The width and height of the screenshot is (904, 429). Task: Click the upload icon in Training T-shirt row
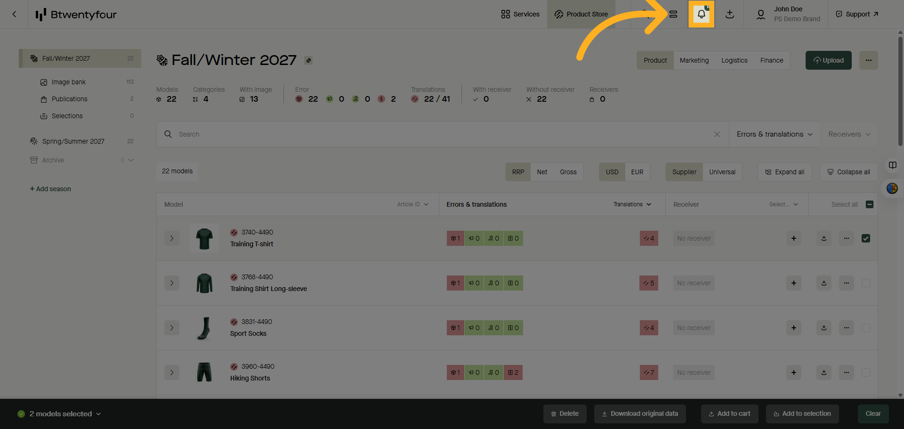point(824,238)
